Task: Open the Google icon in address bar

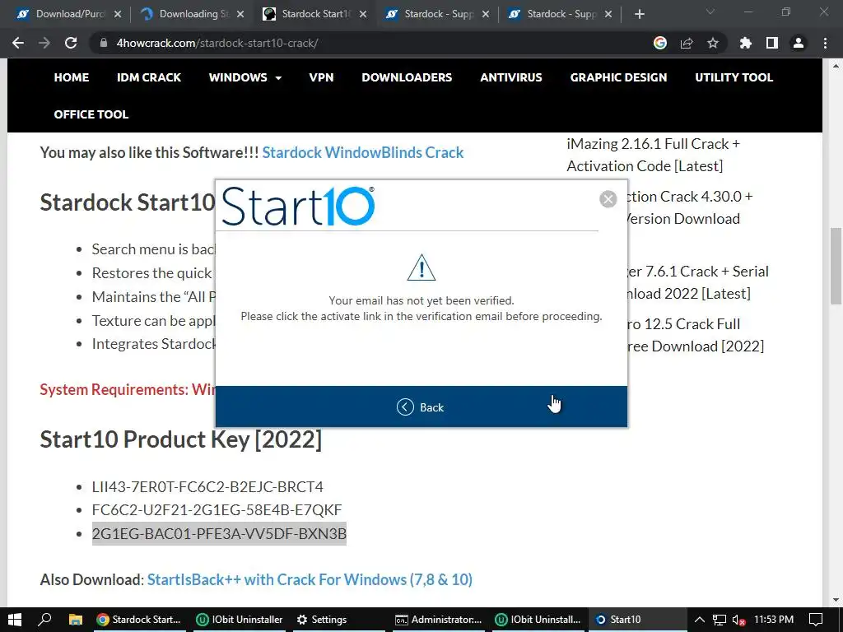Action: [660, 43]
